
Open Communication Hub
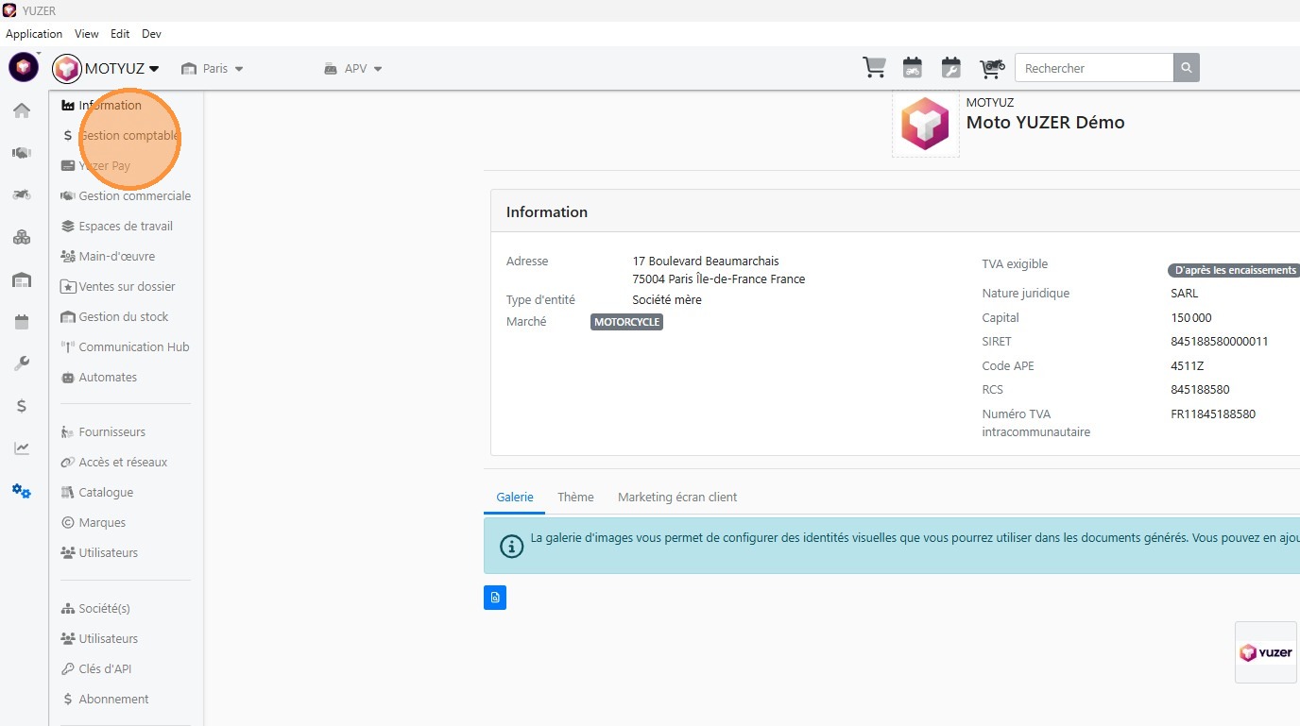click(x=127, y=346)
